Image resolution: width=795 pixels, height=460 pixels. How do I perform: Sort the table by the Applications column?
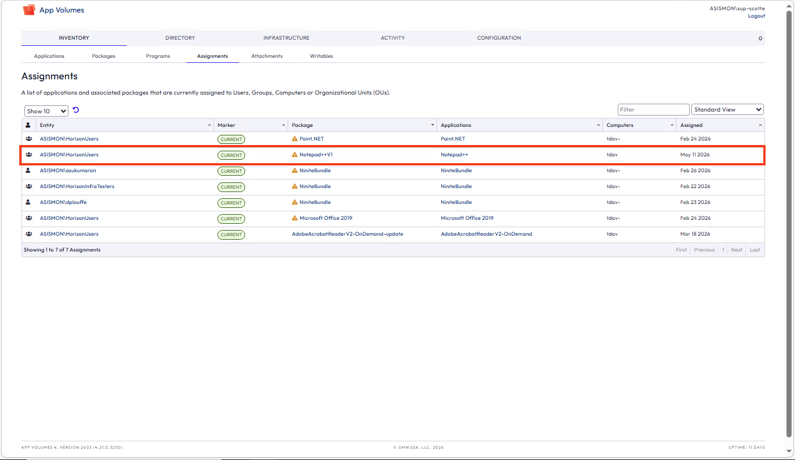point(520,125)
